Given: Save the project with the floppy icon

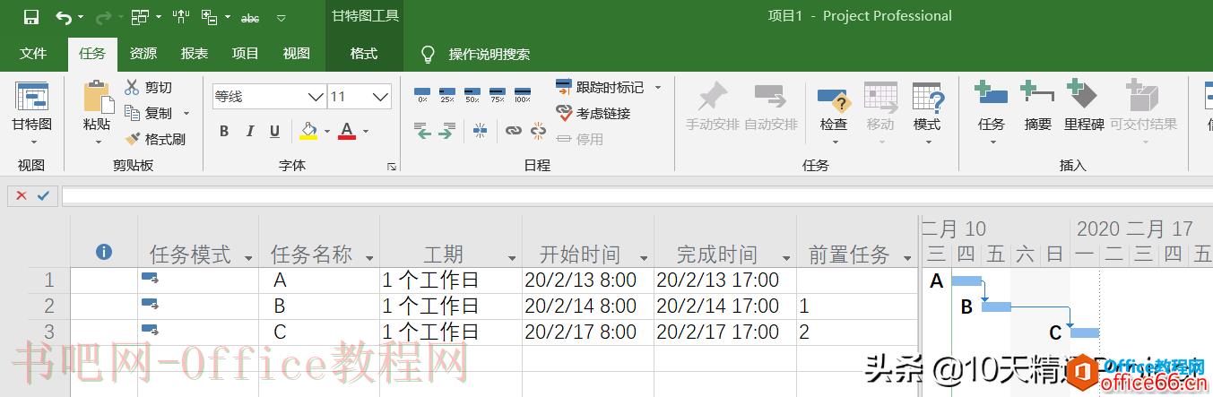Looking at the screenshot, I should coord(30,16).
